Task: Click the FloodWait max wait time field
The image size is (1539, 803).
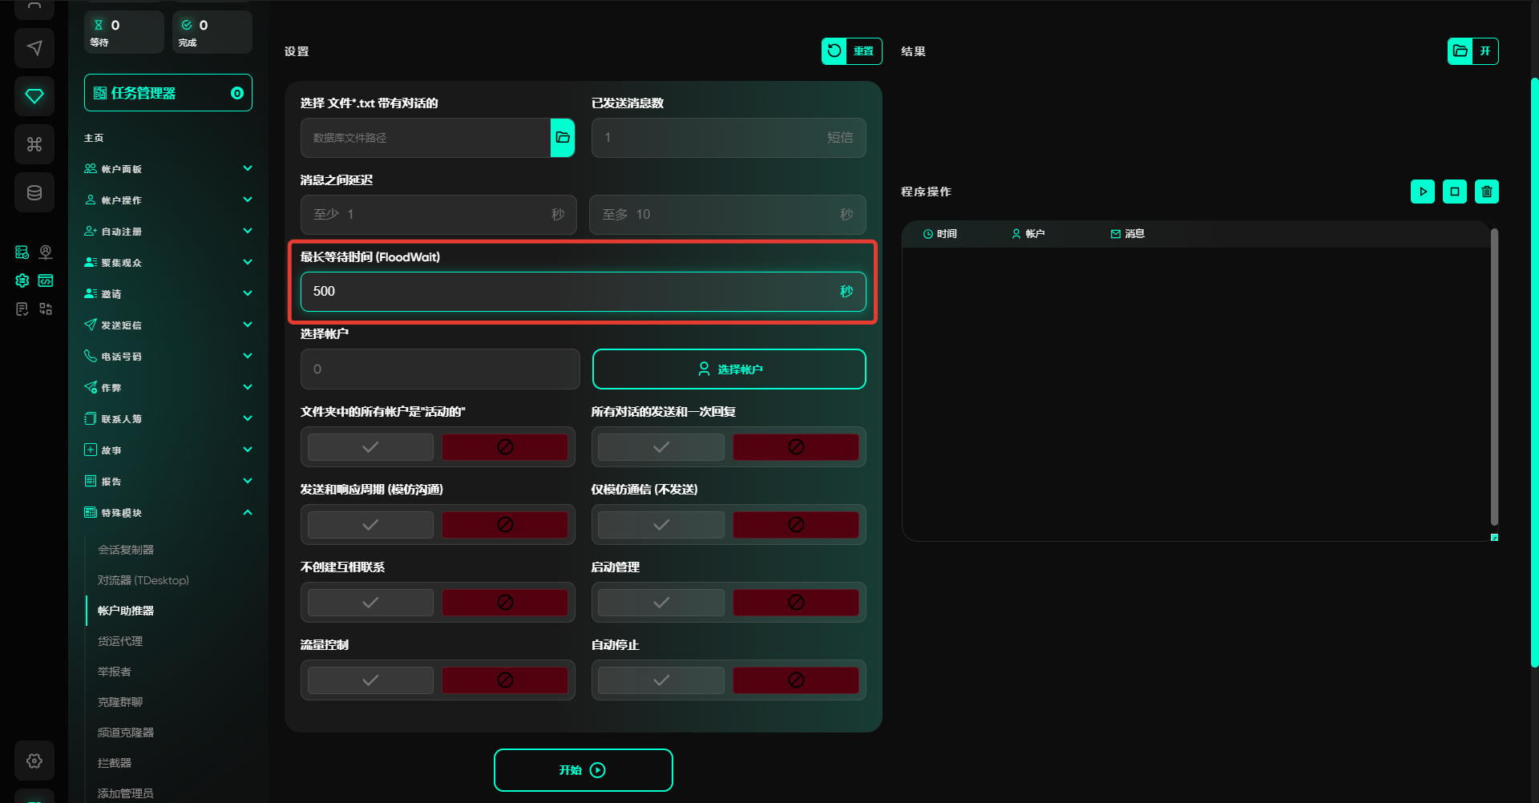Action: pyautogui.click(x=569, y=292)
